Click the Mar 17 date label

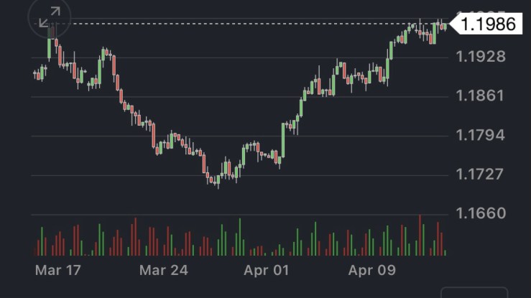[57, 271]
